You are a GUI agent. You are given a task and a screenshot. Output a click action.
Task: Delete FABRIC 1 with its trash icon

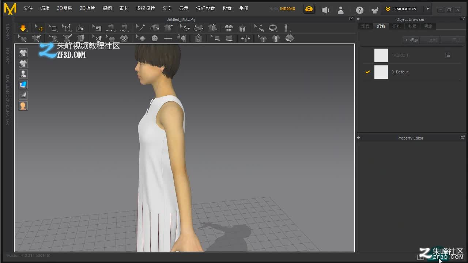click(x=448, y=55)
